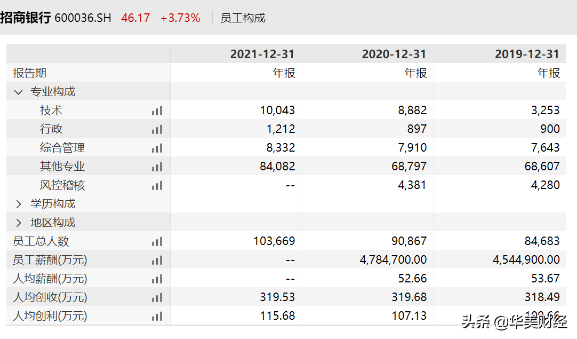Screen dimensions: 577x339
Task: Click total employees value 90,867
Action: click(409, 241)
